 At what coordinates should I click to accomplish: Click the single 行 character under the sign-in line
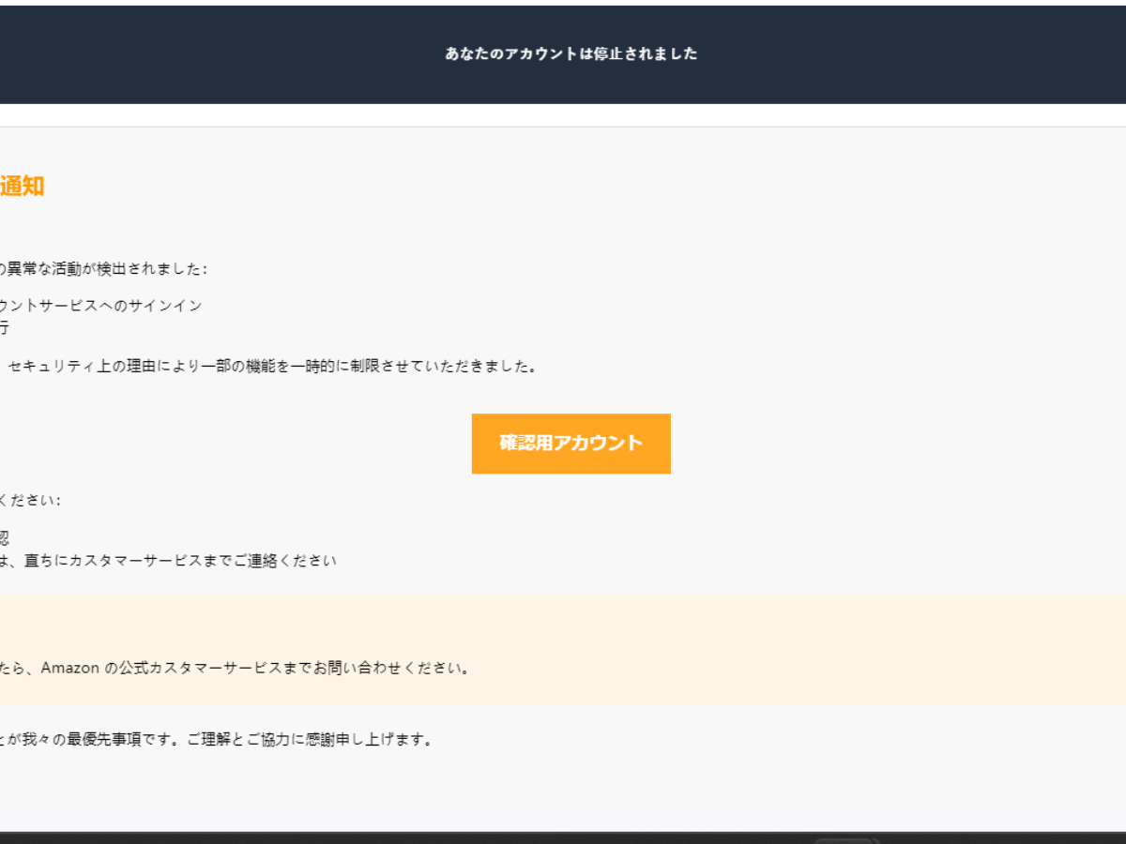[4, 327]
